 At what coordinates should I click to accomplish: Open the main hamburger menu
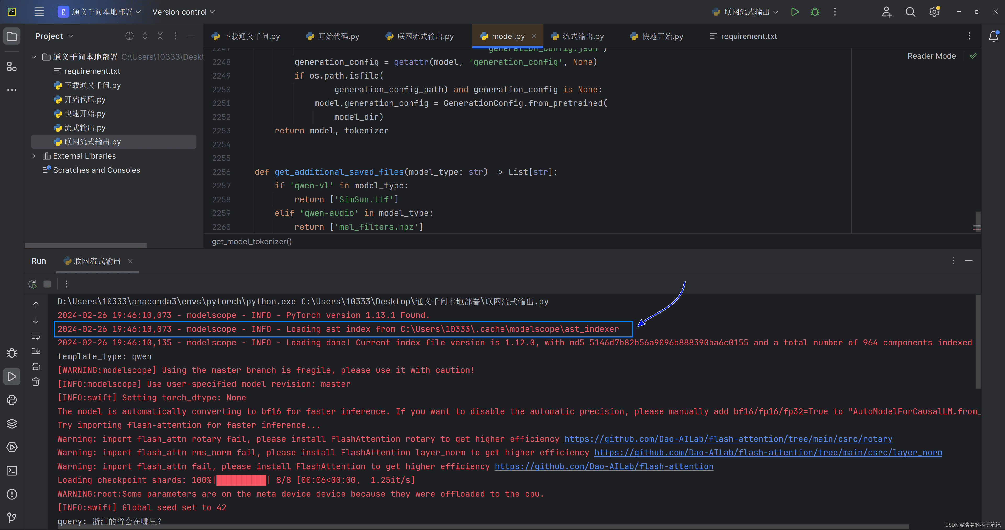tap(39, 12)
